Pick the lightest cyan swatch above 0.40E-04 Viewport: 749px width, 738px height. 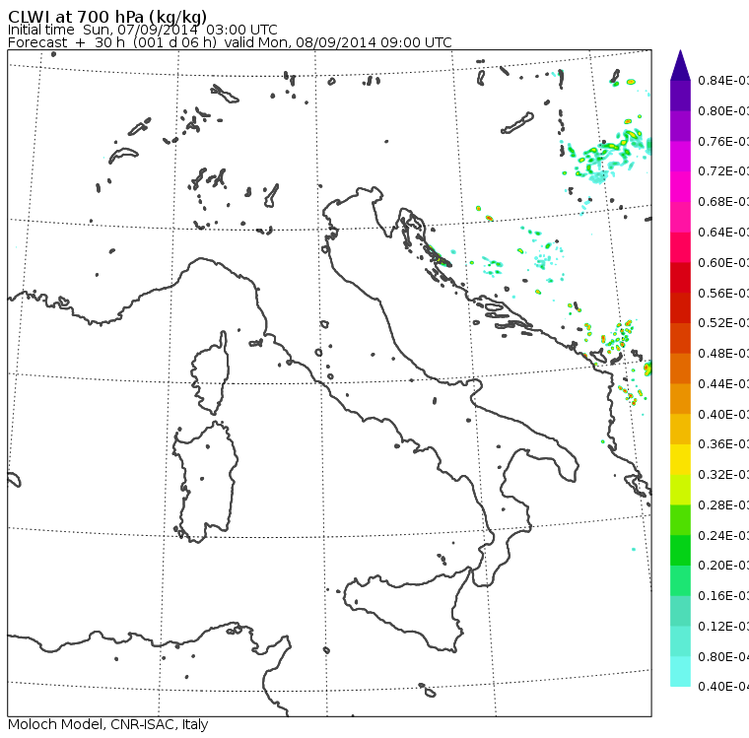680,672
